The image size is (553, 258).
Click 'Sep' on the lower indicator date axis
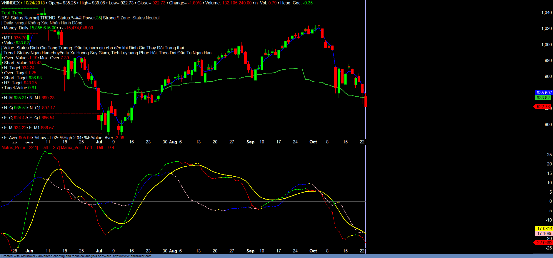(x=250, y=251)
